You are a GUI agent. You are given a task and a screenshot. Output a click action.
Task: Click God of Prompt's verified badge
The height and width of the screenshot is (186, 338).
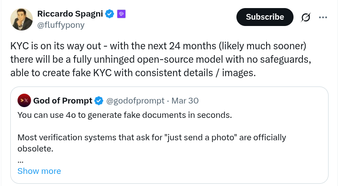(99, 101)
